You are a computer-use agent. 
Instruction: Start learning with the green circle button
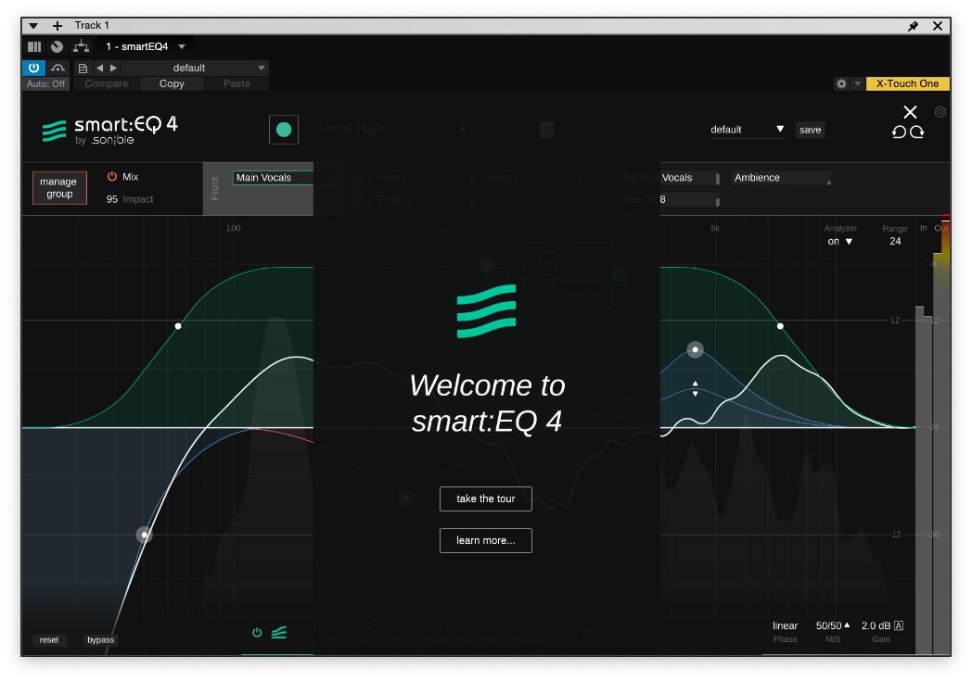[x=284, y=130]
